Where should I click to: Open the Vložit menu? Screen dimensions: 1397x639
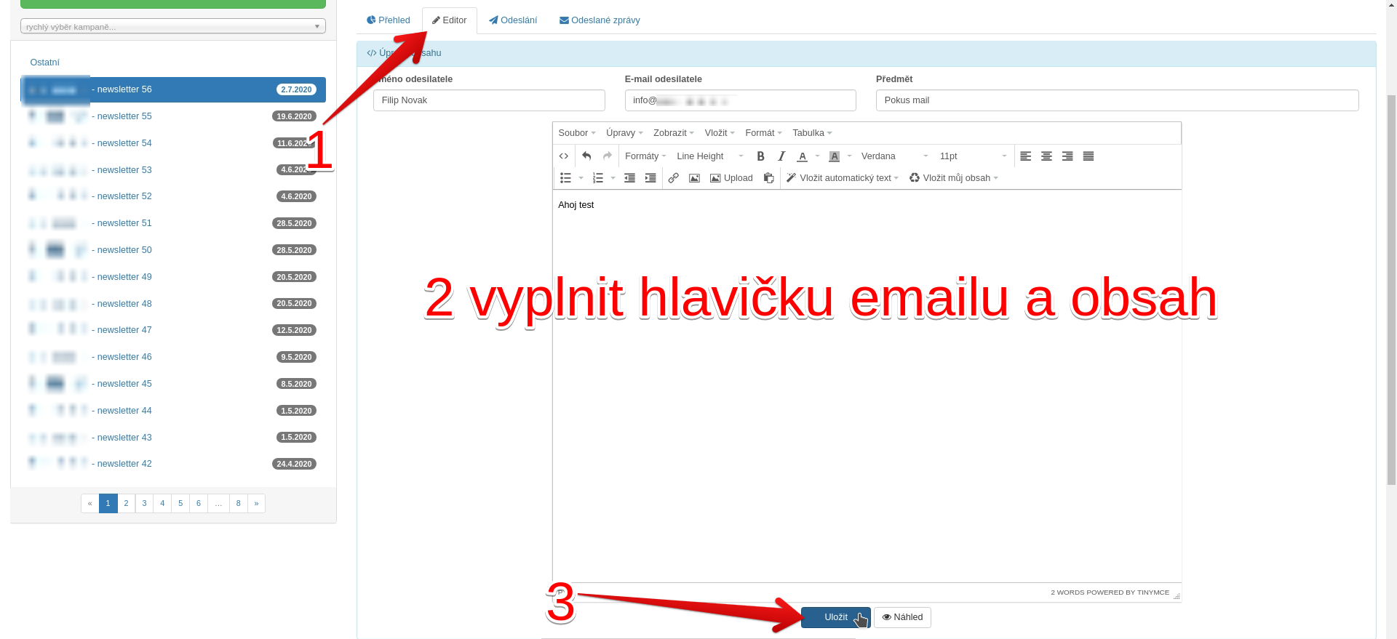[720, 133]
